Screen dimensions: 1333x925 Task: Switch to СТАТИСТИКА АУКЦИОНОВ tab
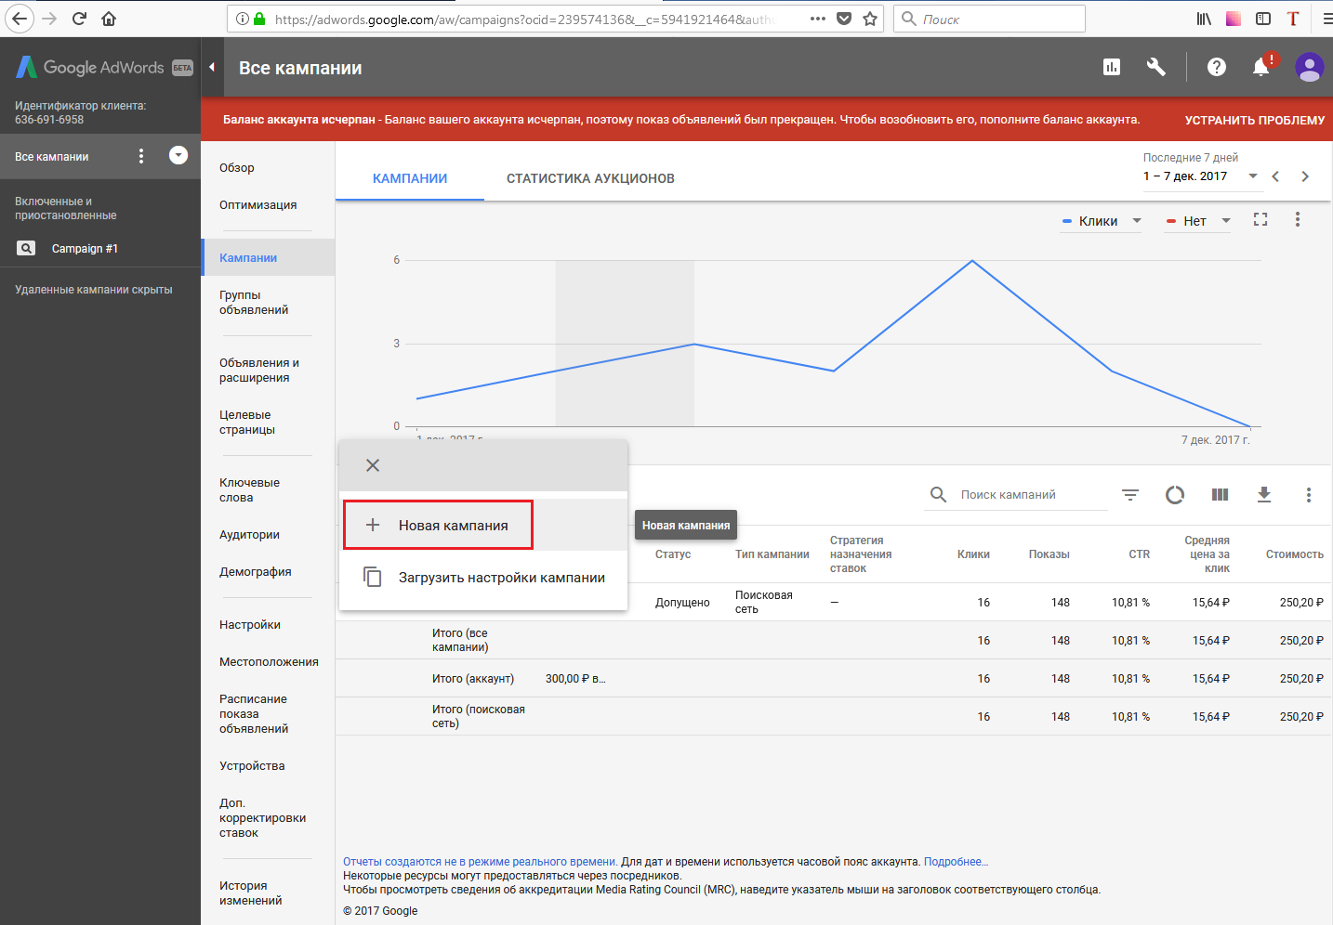(590, 178)
